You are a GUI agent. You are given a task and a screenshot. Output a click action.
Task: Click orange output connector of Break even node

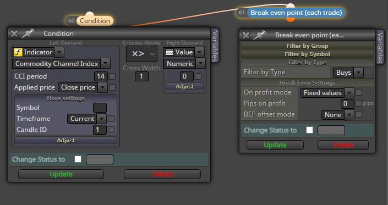[291, 19]
